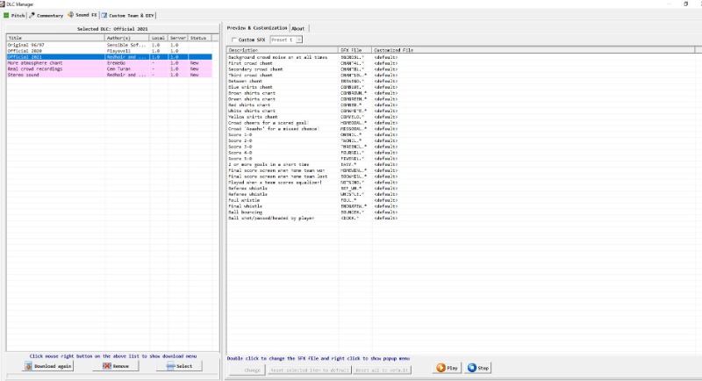Enable the Custom SFX checkbox
The image size is (702, 381).
(233, 40)
